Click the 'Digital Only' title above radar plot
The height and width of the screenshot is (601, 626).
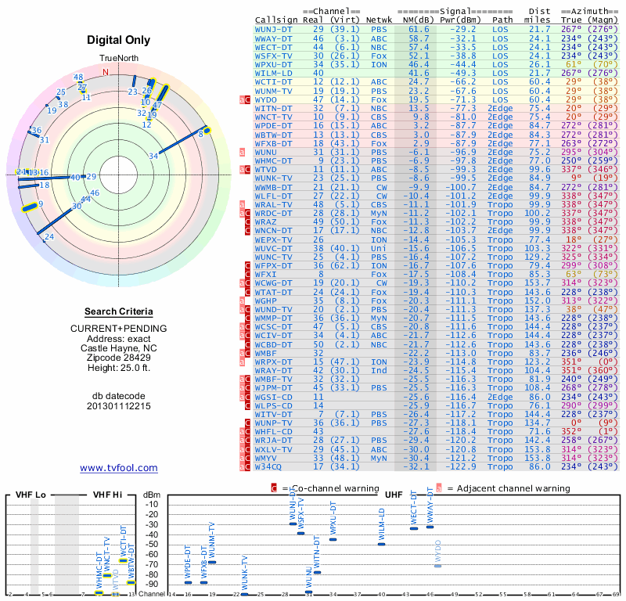[119, 40]
